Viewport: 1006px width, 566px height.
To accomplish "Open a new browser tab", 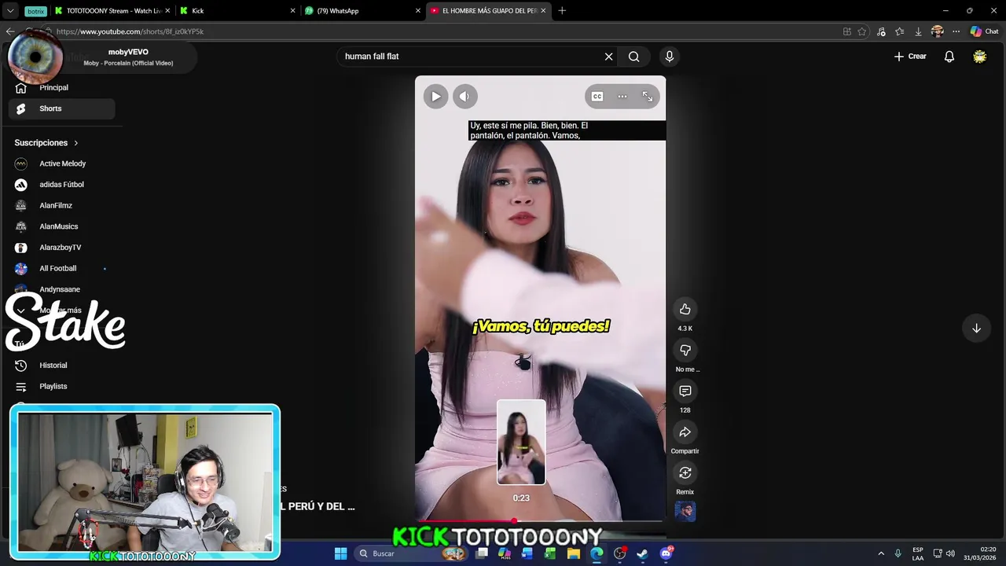I will [562, 11].
